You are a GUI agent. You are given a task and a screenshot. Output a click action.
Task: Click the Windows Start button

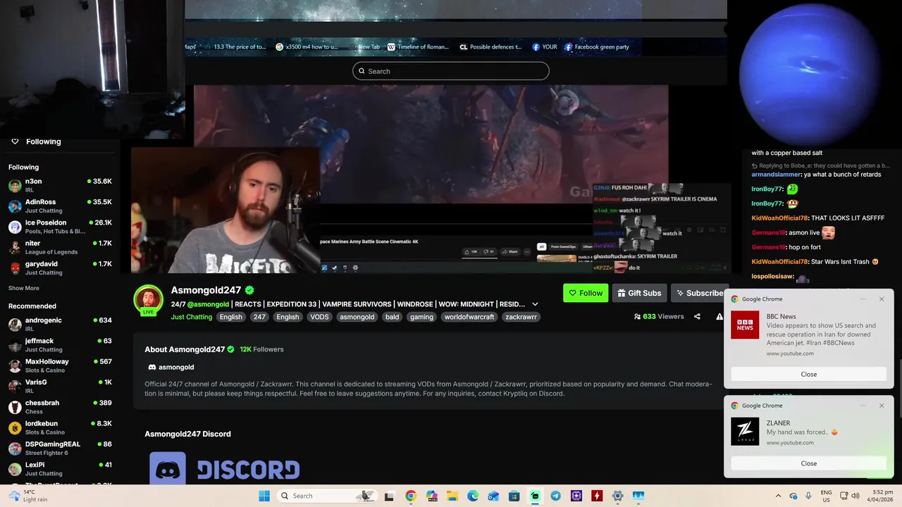pyautogui.click(x=264, y=496)
